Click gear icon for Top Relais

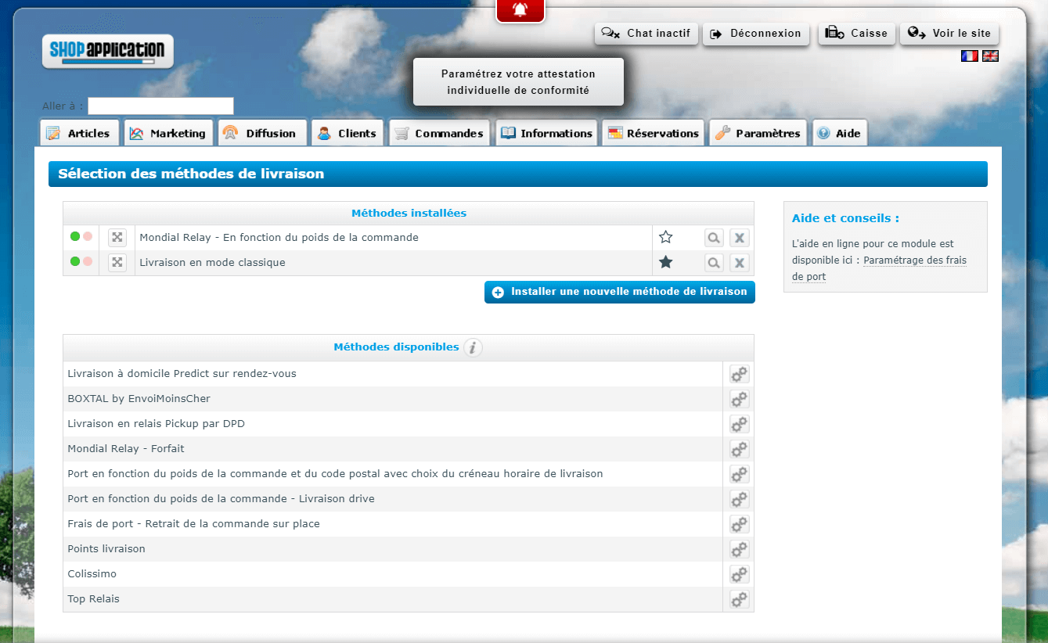coord(739,599)
